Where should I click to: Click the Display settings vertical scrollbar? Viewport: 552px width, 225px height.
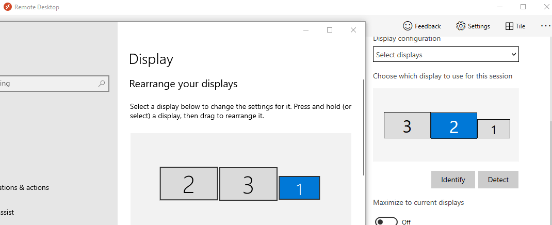pyautogui.click(x=364, y=127)
